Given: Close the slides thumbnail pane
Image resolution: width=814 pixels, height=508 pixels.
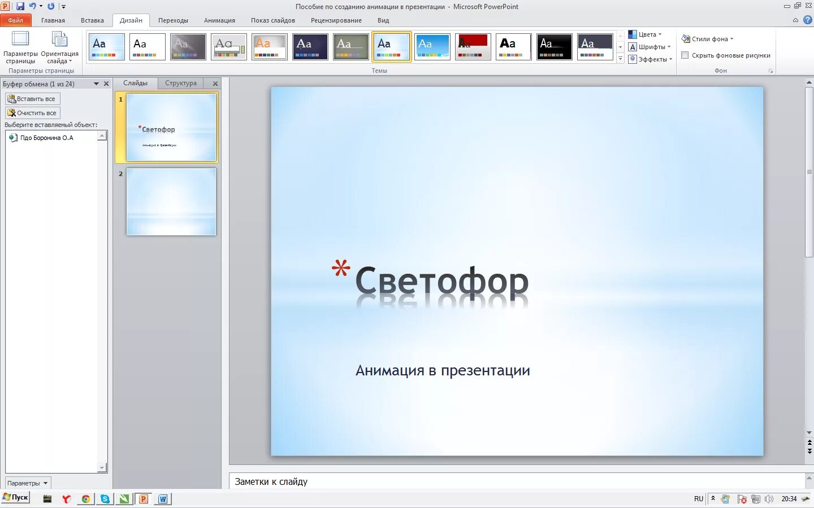Looking at the screenshot, I should pyautogui.click(x=215, y=84).
